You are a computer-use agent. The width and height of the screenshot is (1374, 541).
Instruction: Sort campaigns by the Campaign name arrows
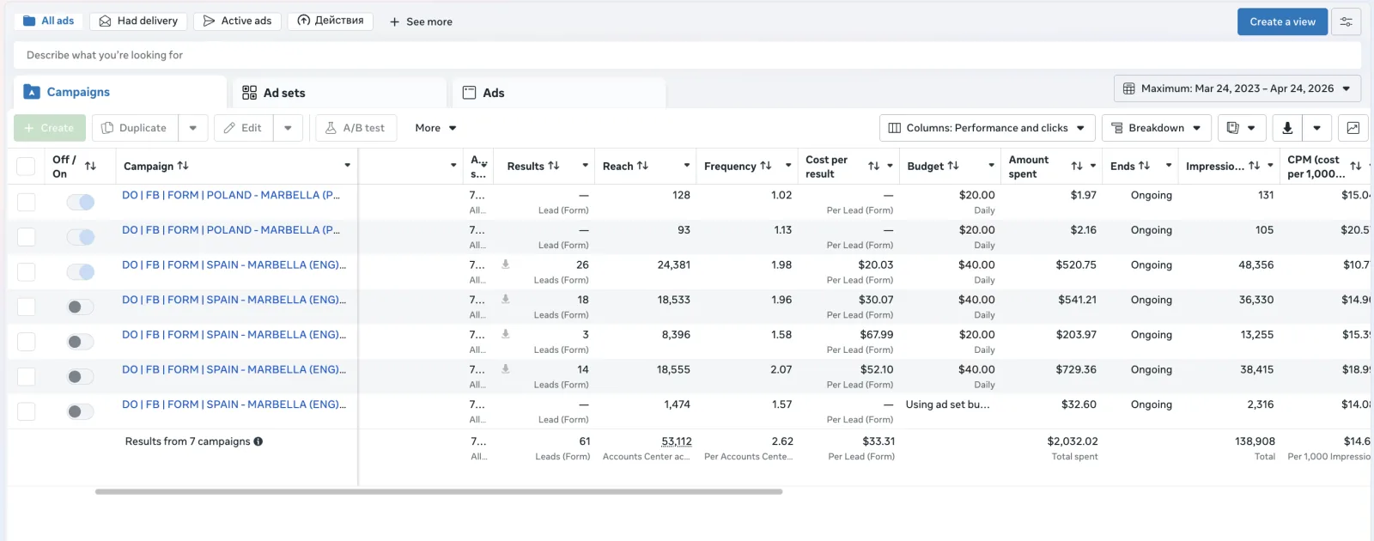(183, 166)
